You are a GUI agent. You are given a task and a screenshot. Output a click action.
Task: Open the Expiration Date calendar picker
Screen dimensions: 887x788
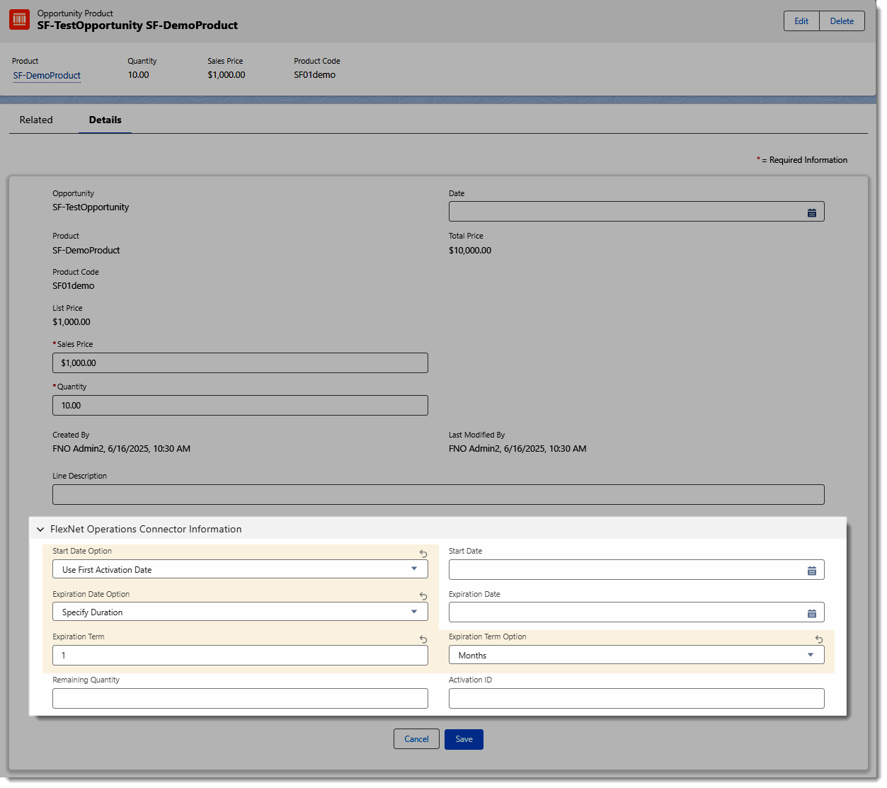click(x=811, y=613)
